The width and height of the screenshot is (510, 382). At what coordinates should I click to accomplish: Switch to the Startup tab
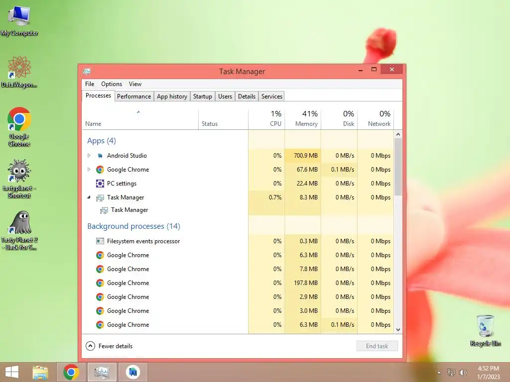click(203, 96)
